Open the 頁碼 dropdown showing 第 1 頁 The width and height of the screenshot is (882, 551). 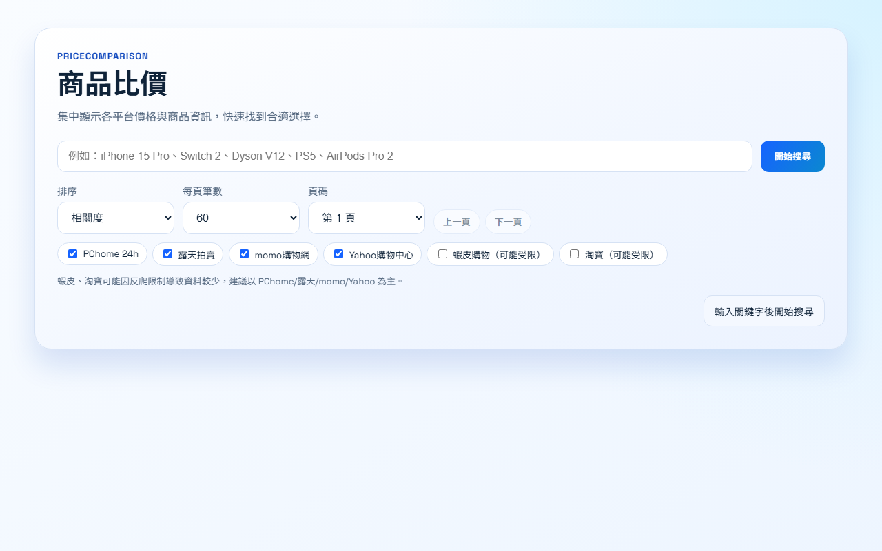[x=367, y=218]
